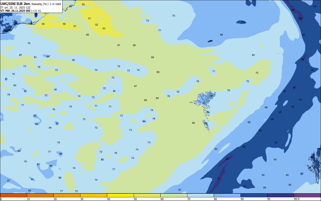
Task: Click the medium blue 80–90 legend swatch
Action: [227, 195]
